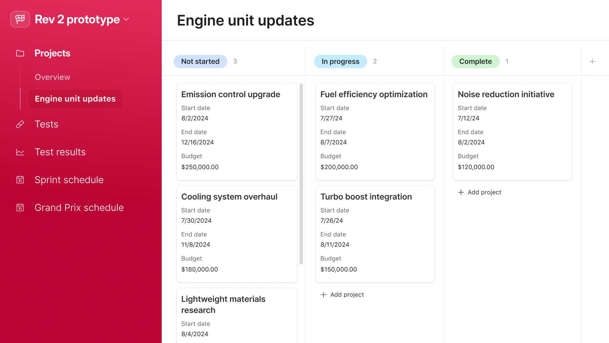Click Add project in the Complete column

tap(479, 192)
